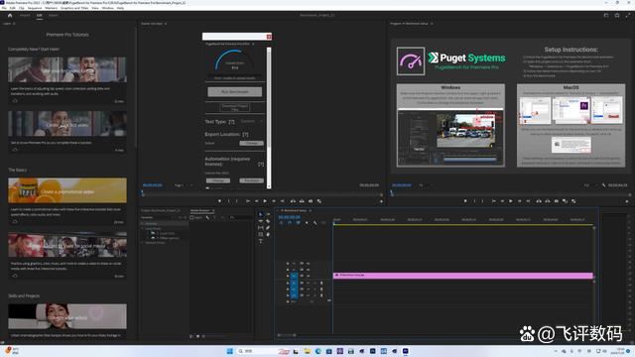This screenshot has width=635, height=357.
Task: Switch to the Media Browser tab
Action: [200, 211]
